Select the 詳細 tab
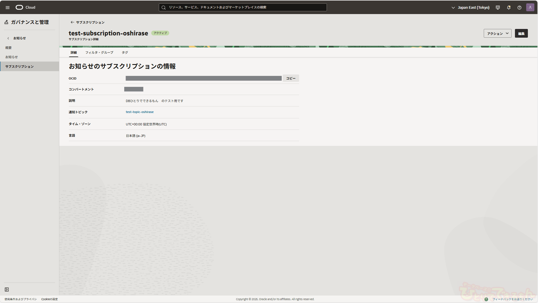 coord(74,53)
